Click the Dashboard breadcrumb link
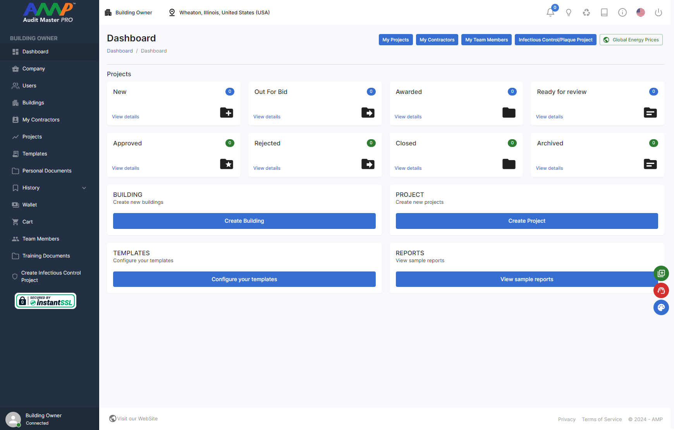674x430 pixels. click(x=120, y=51)
